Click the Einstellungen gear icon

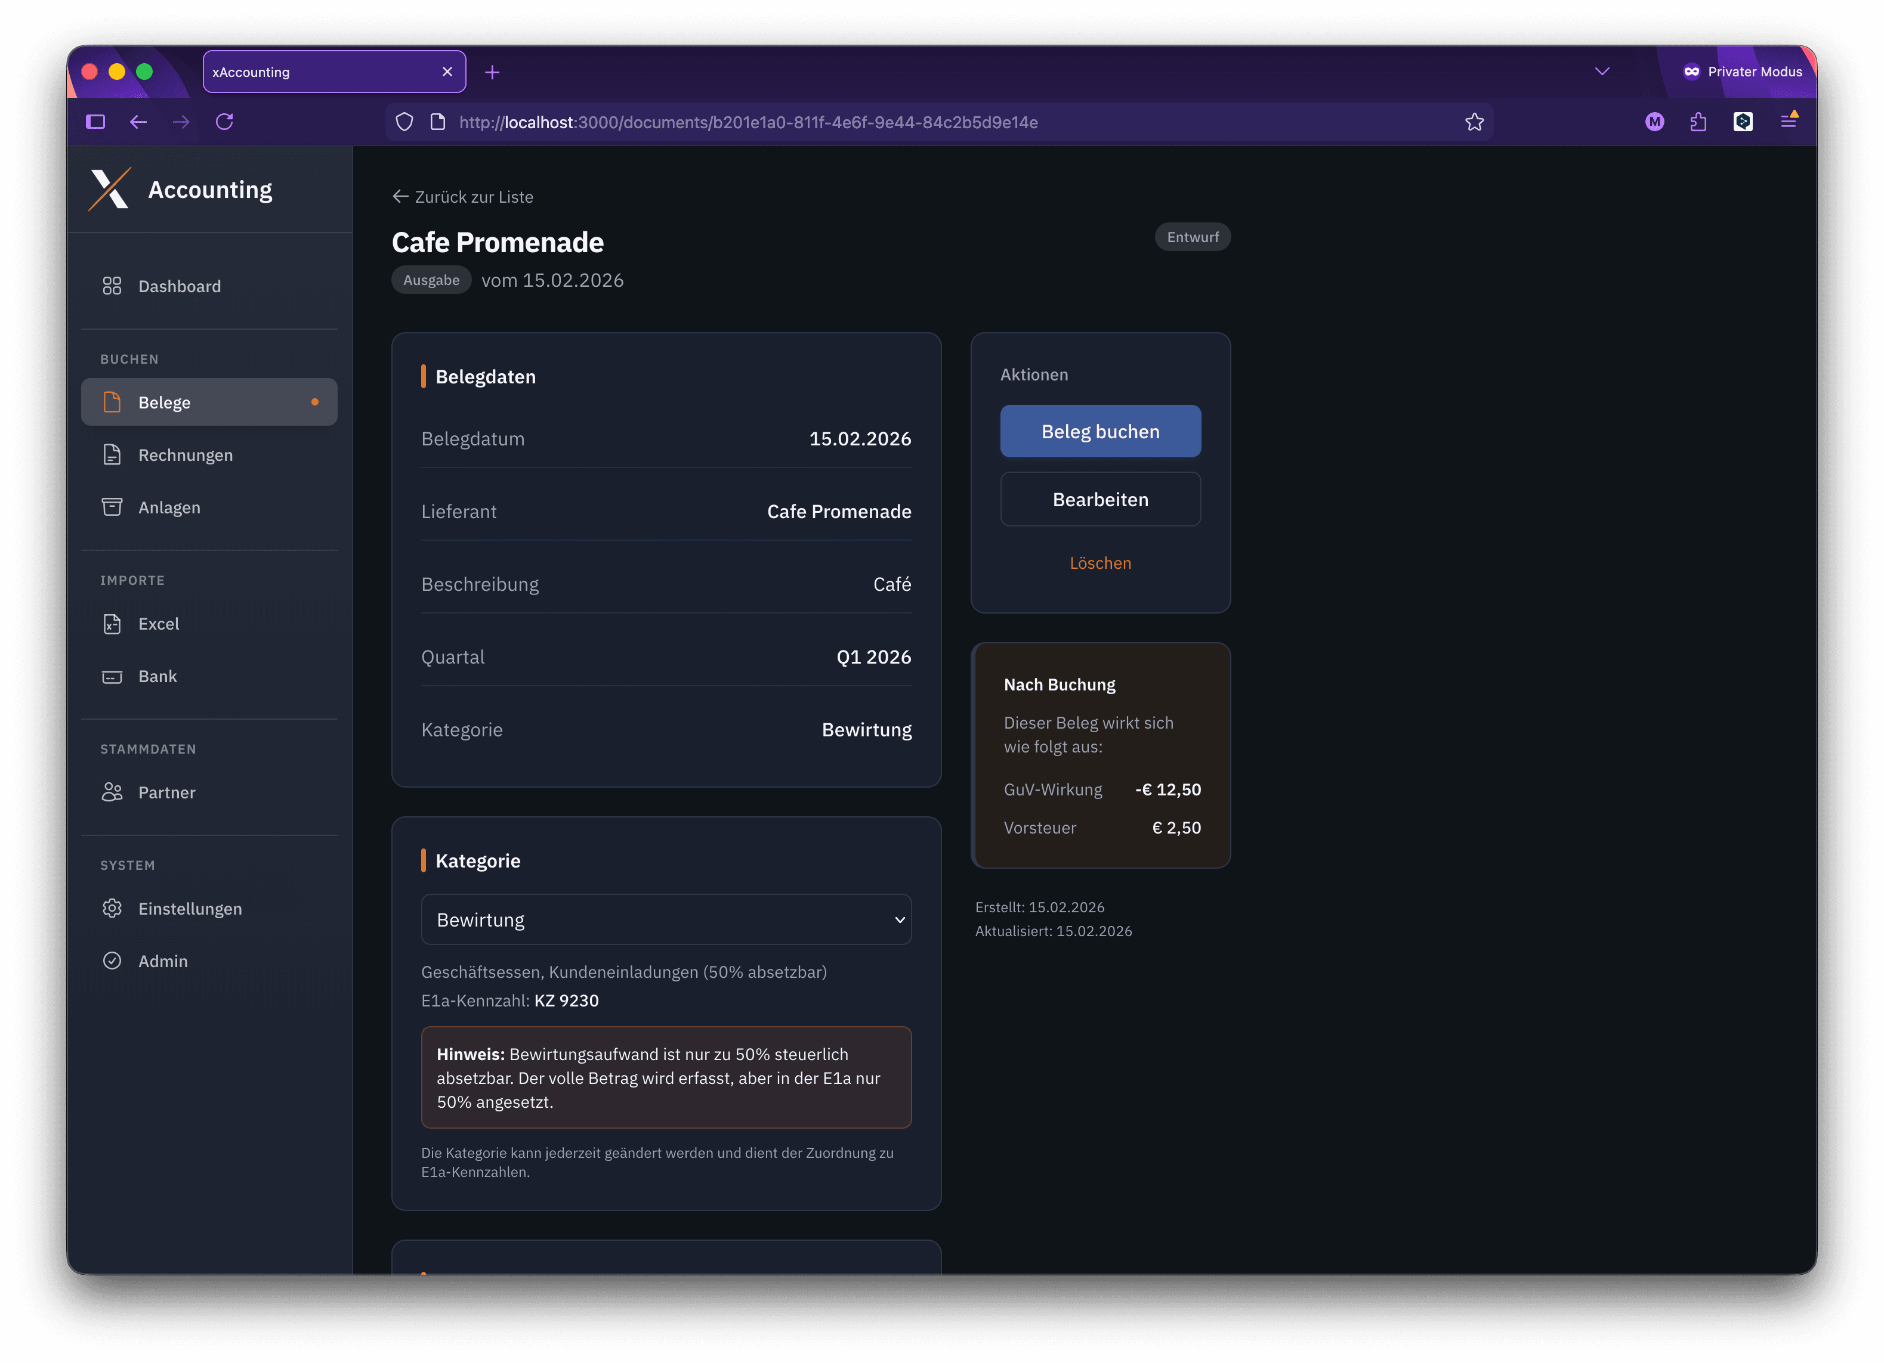112,909
